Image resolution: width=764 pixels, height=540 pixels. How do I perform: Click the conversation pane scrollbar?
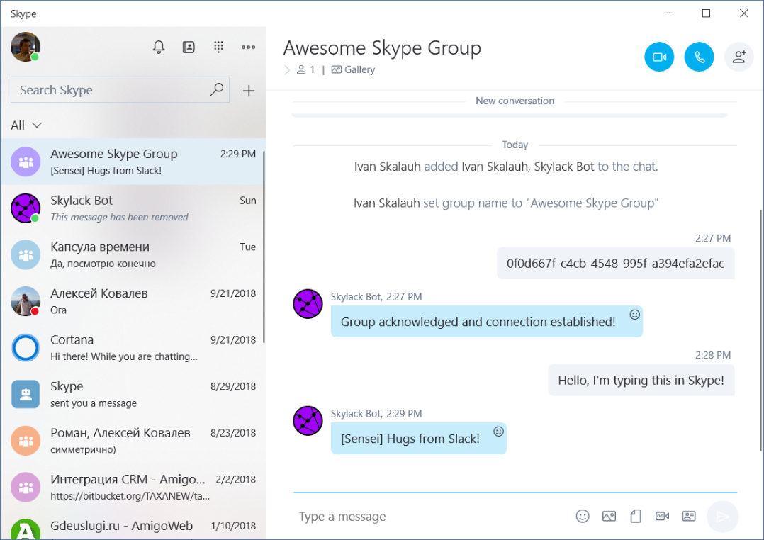[761, 330]
